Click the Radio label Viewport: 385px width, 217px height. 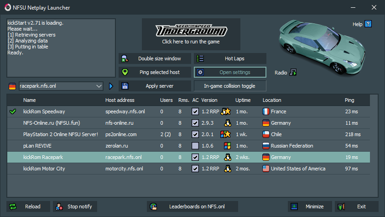281,73
